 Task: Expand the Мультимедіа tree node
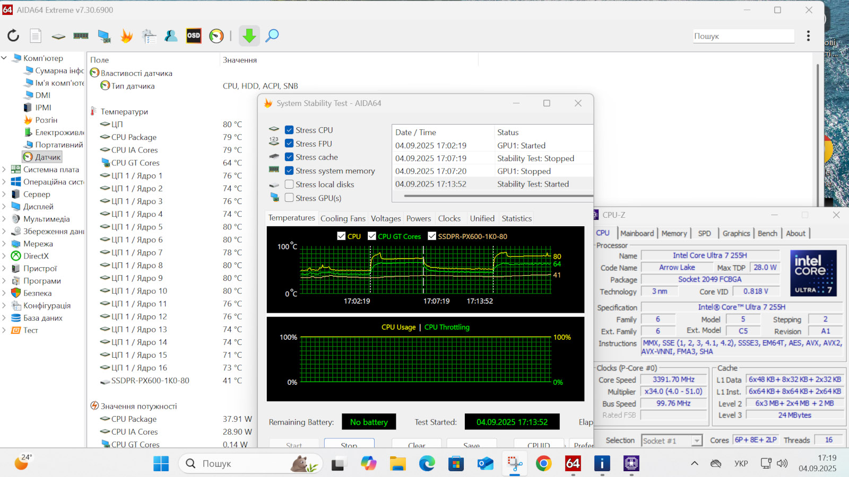pos(4,219)
